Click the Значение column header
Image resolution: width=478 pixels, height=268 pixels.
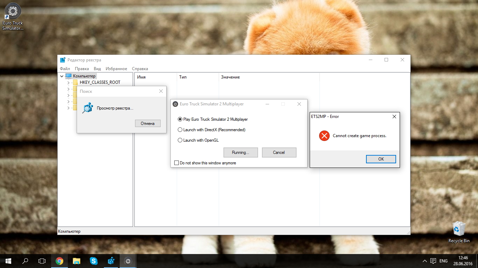coord(269,77)
